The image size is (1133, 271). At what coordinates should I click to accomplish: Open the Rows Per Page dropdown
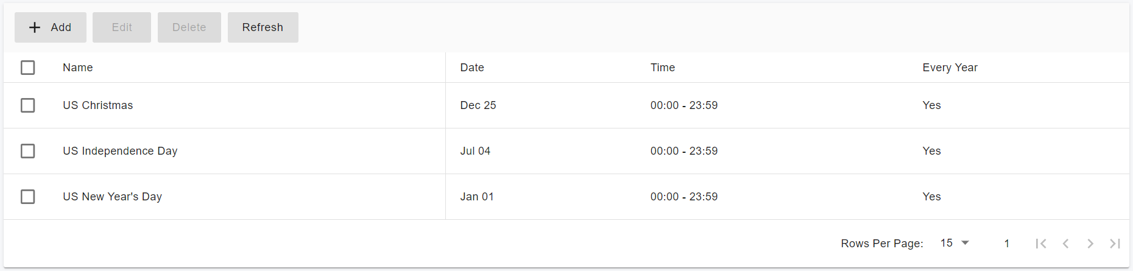(955, 243)
